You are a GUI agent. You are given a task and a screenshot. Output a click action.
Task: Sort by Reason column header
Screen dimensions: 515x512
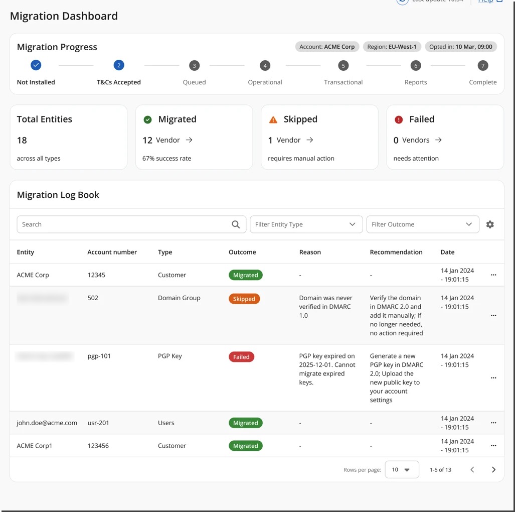[310, 252]
